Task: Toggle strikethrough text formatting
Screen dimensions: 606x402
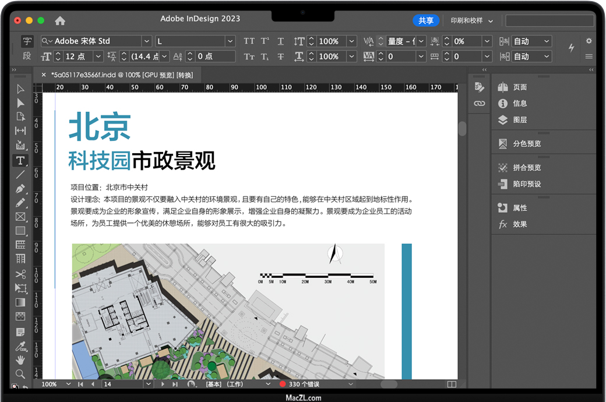Action: coord(281,57)
